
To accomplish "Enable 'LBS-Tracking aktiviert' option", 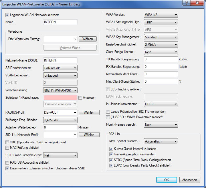I will (x=108, y=89).
